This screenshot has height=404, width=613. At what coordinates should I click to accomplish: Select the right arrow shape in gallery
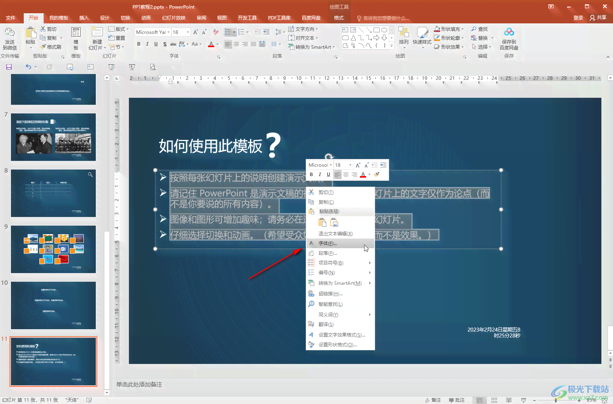click(x=376, y=38)
